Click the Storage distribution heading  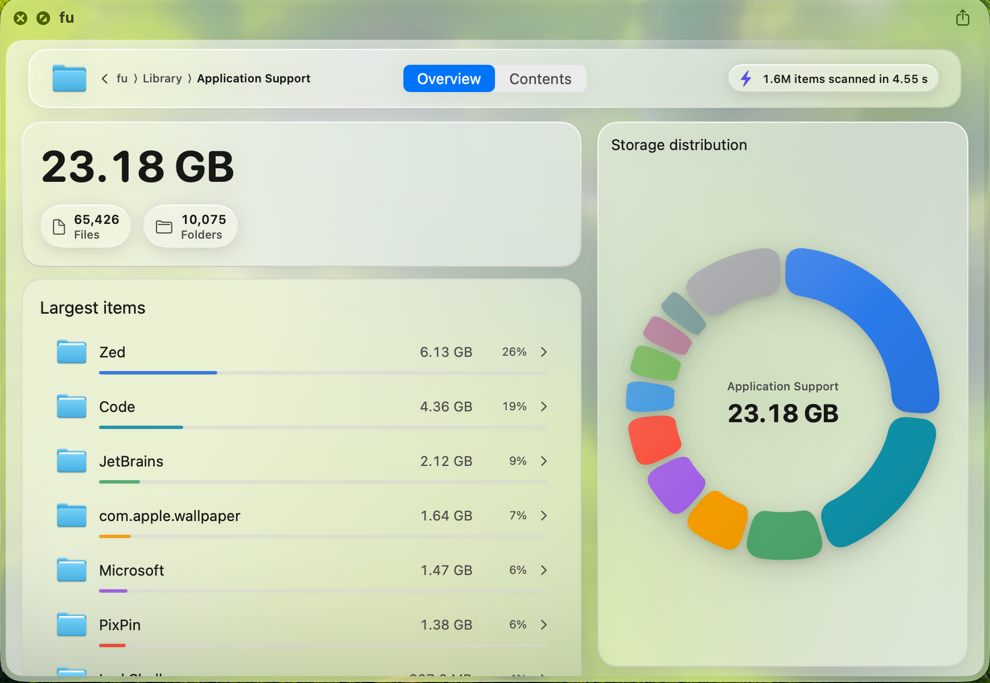(x=679, y=145)
